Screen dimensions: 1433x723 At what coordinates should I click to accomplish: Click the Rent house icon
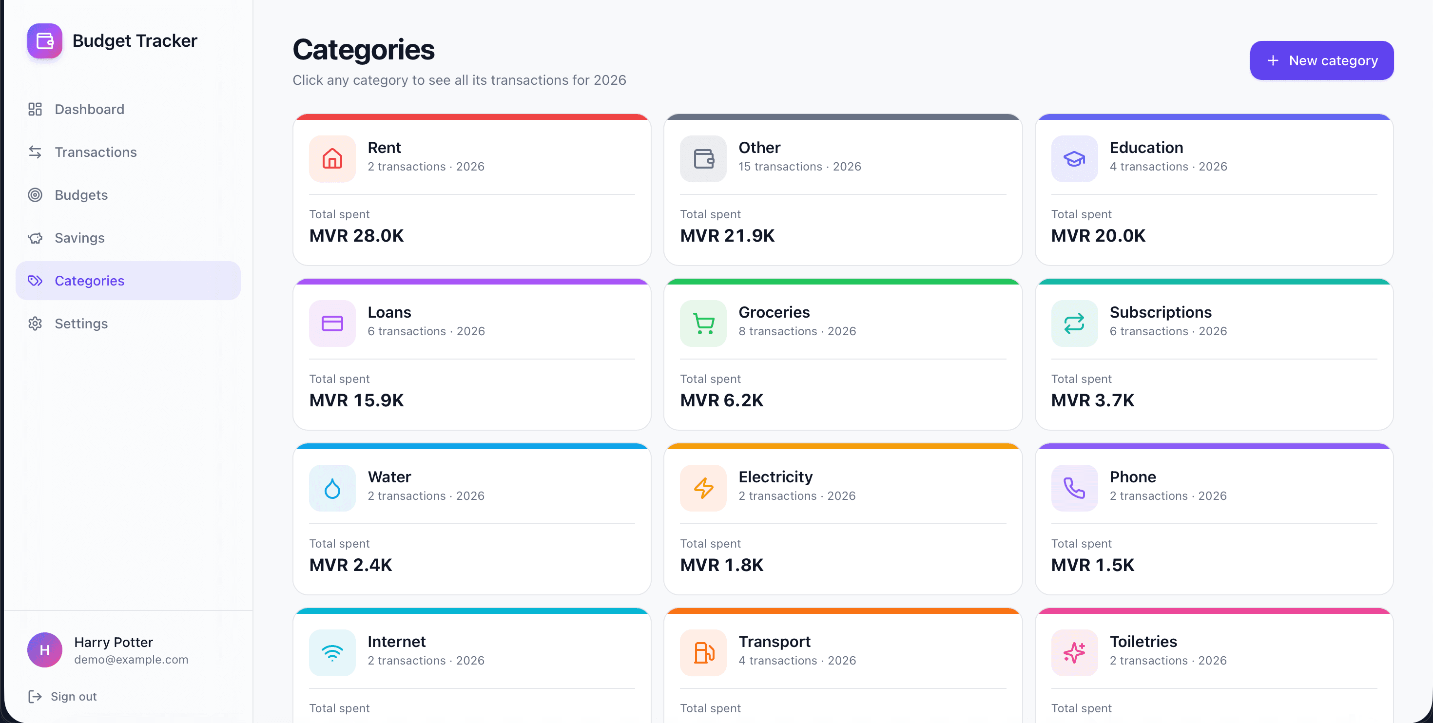tap(332, 158)
